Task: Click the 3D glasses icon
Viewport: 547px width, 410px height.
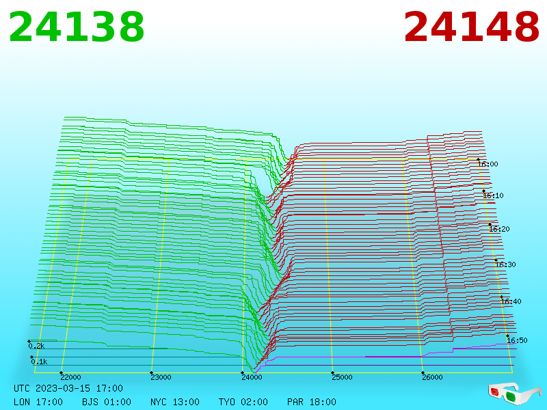Action: point(514,394)
